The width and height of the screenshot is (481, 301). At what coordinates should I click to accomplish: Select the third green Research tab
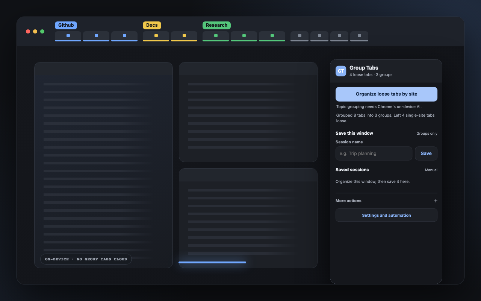(272, 36)
